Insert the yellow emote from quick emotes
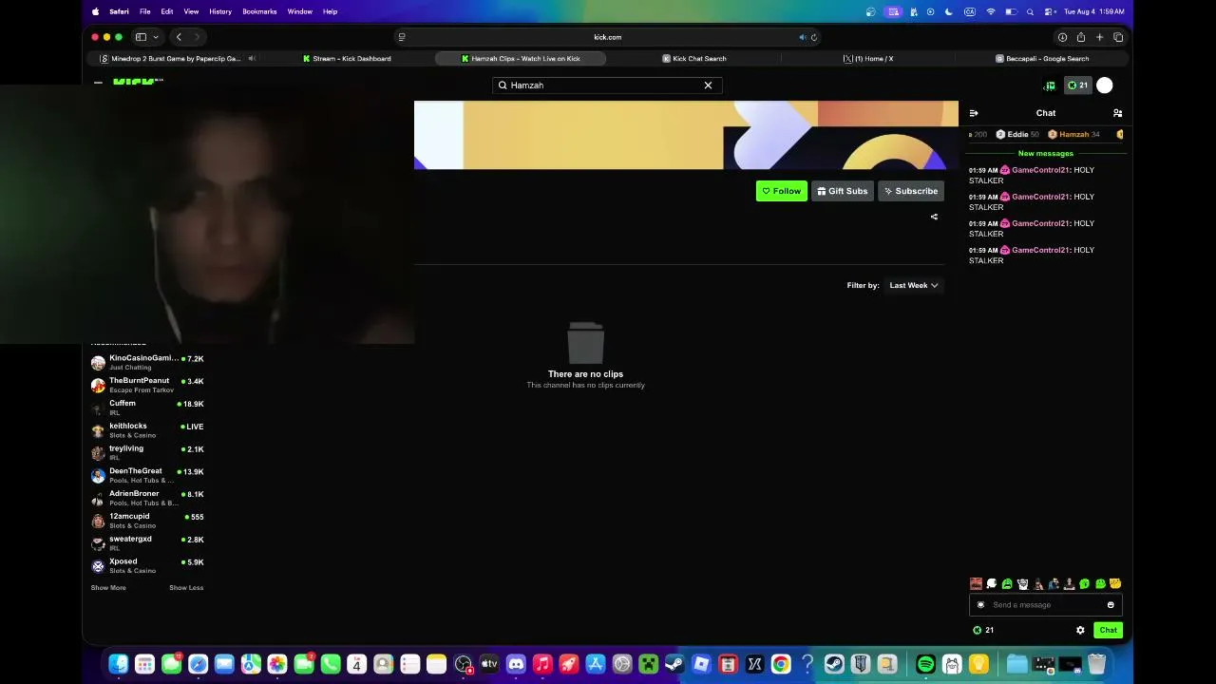 [x=1115, y=583]
